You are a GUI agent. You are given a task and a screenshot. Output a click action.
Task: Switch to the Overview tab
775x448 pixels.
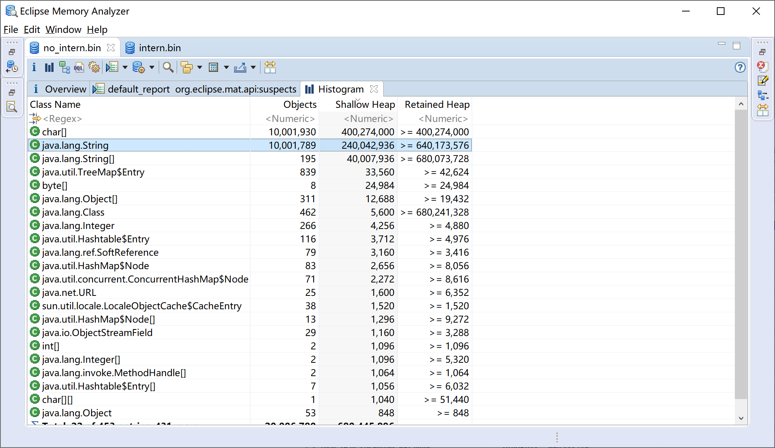60,89
